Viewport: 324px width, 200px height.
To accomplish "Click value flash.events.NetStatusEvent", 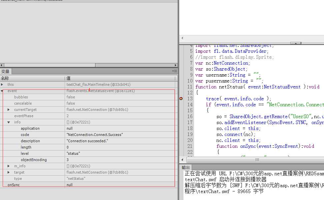I will click(101, 91).
